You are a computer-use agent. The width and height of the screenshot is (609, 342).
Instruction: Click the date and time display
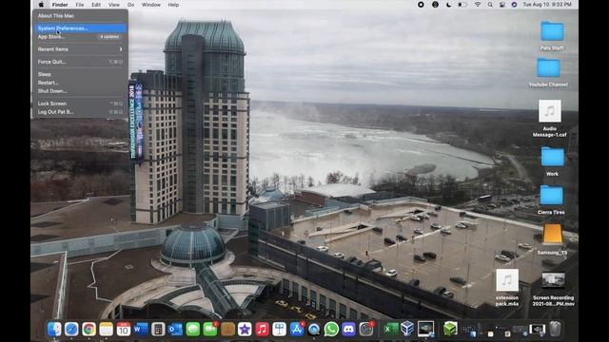point(547,5)
